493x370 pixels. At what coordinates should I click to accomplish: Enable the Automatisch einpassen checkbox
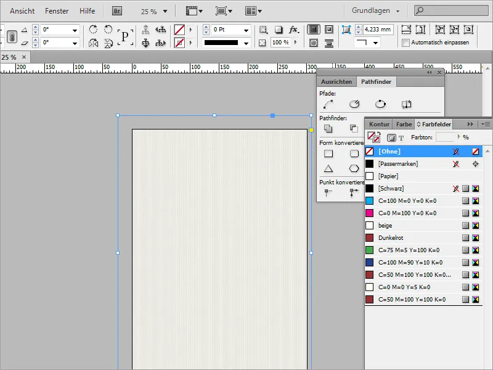click(x=405, y=42)
